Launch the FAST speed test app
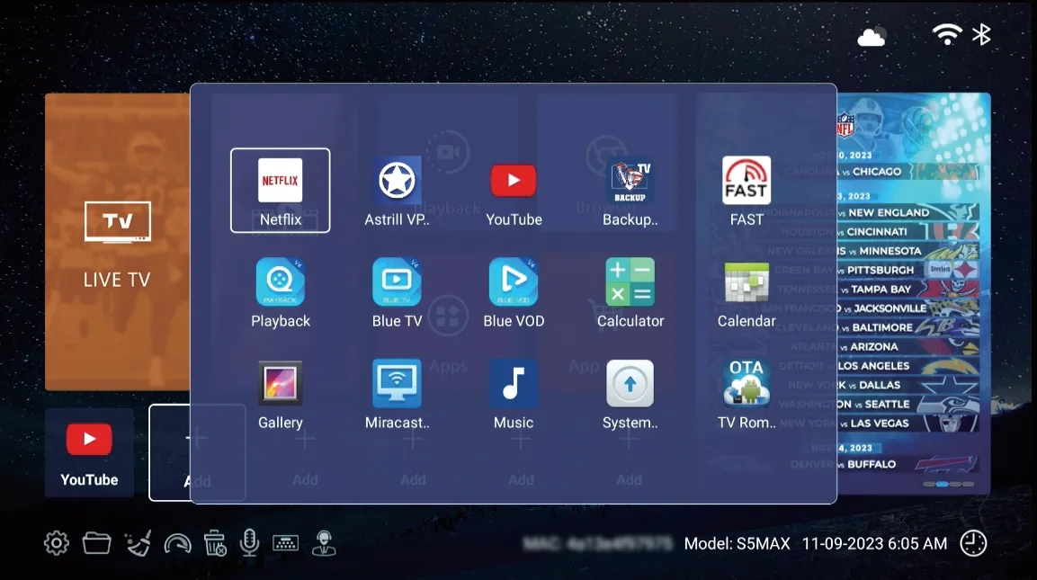1037x580 pixels. coord(746,191)
